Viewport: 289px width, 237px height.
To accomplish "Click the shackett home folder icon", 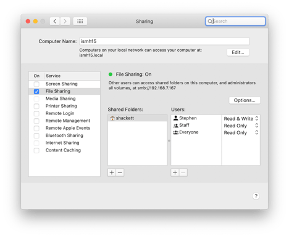I will (112, 118).
